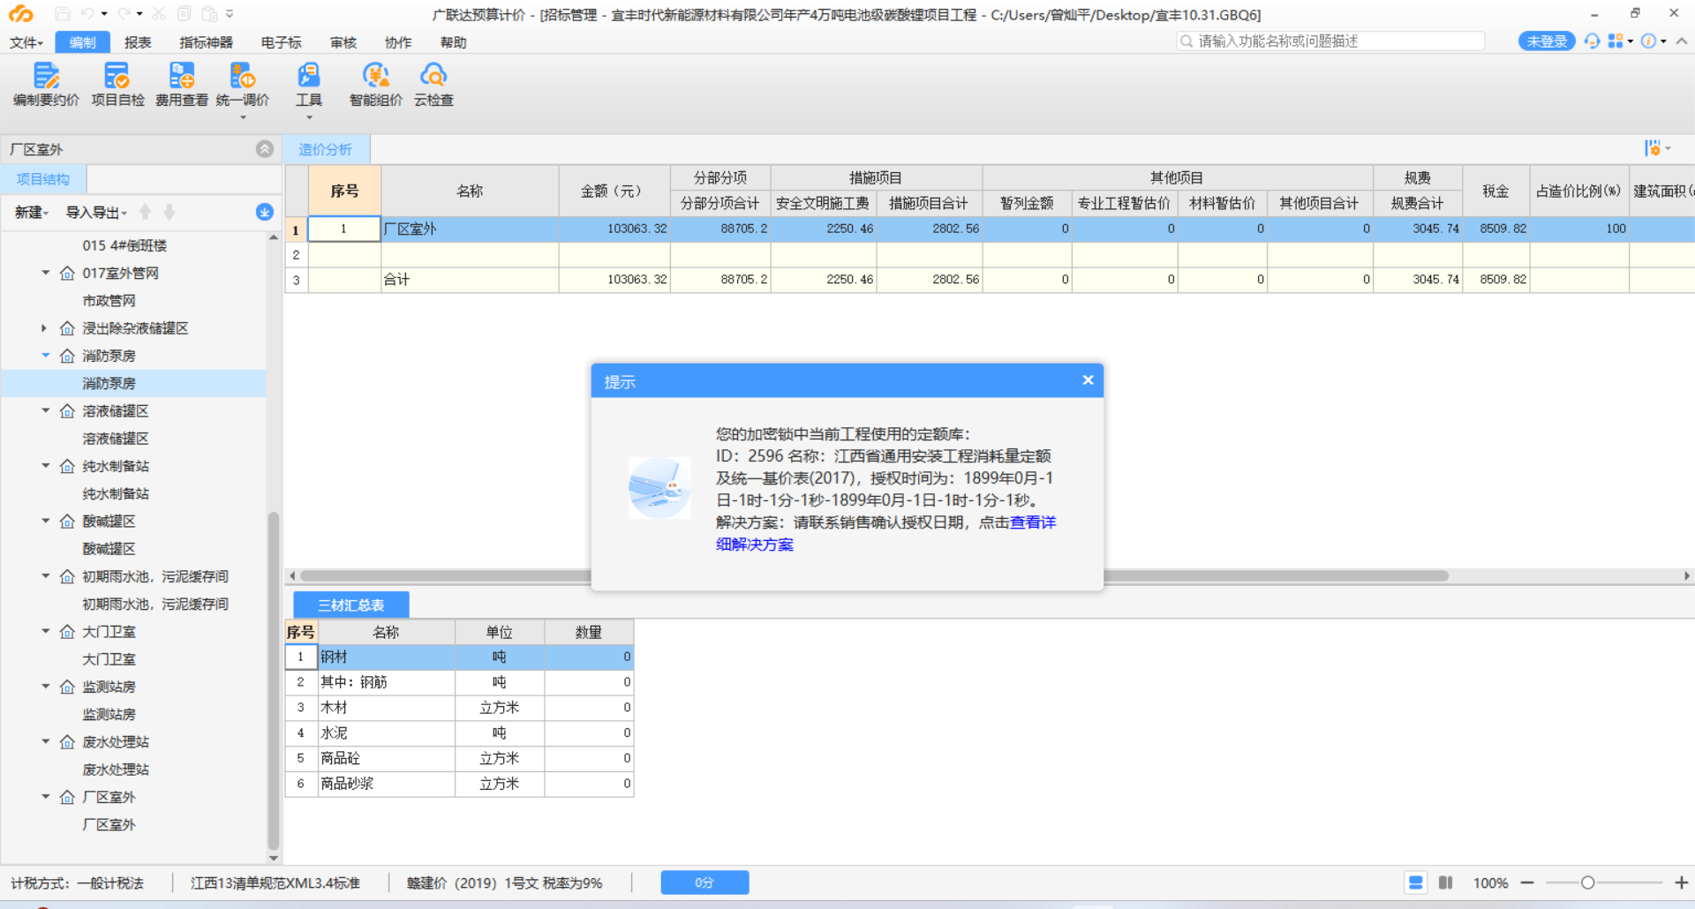The height and width of the screenshot is (909, 1695).
Task: Click 江西13清单规范XML3.4标准 in status bar
Action: pyautogui.click(x=275, y=883)
